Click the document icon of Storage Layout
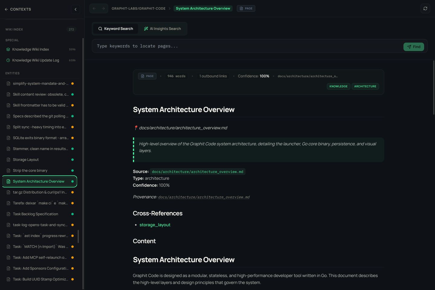435x290 pixels. (8, 159)
